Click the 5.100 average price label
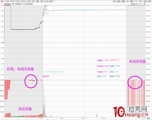The height and width of the screenshot is (120, 152). click(x=47, y=13)
